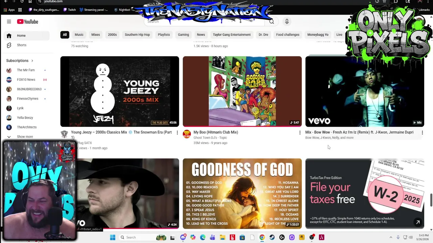This screenshot has height=243, width=433.
Task: Play the Bow Wow Vevo mix thumbnail
Action: [365, 91]
